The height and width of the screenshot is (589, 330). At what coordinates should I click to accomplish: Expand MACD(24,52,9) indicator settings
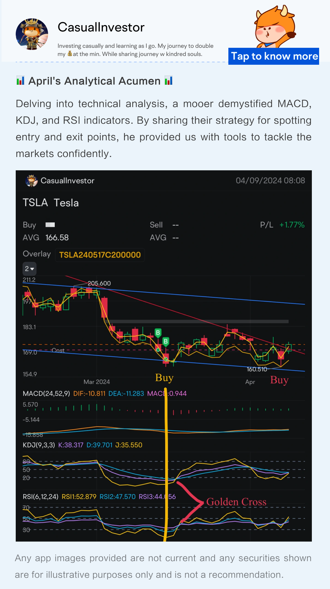click(x=46, y=394)
